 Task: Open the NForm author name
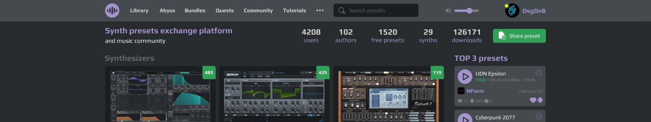tap(475, 91)
